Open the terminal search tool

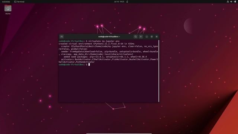point(135,36)
